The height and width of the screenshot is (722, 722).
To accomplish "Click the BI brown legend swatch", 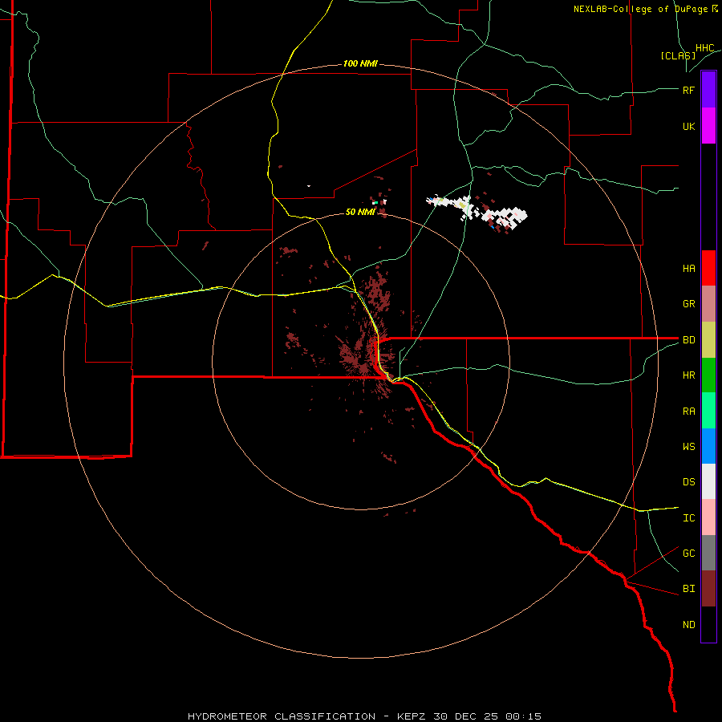I will click(708, 589).
